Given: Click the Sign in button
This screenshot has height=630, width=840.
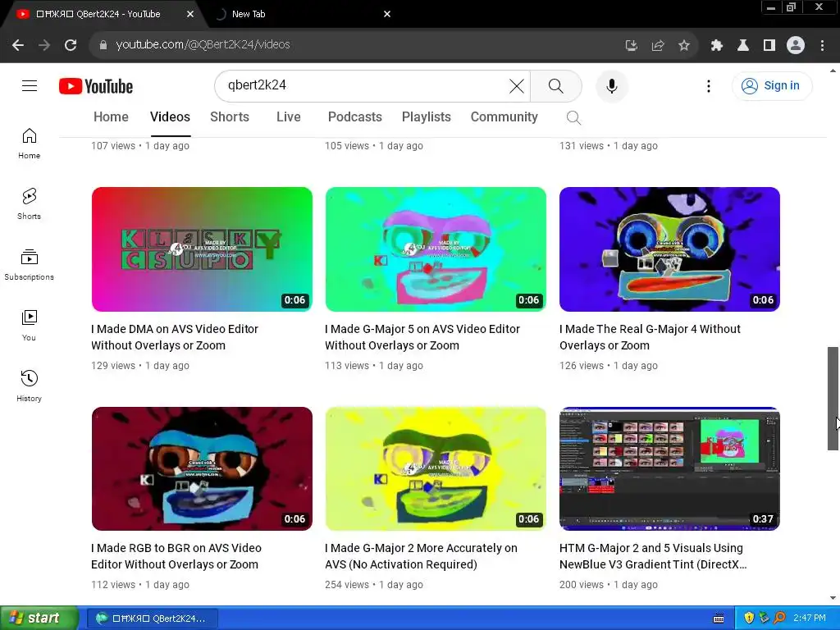Looking at the screenshot, I should pos(771,85).
